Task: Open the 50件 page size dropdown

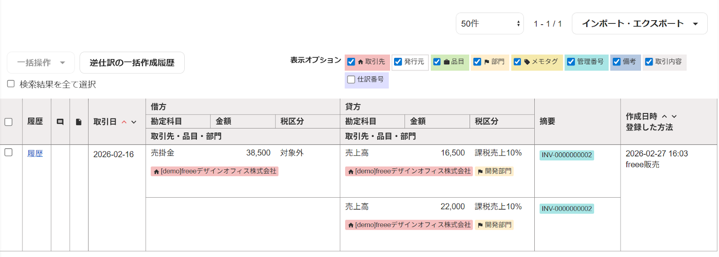Action: [490, 23]
